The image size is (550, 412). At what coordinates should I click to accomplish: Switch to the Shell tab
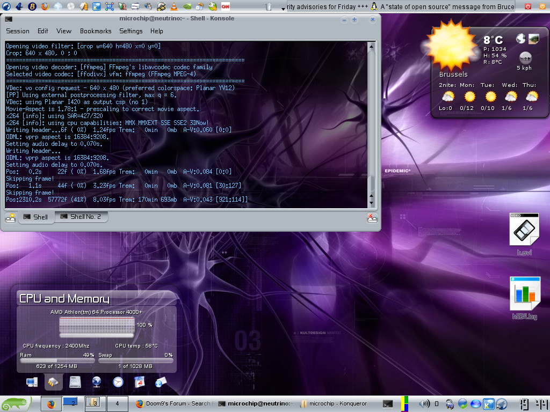click(x=36, y=217)
